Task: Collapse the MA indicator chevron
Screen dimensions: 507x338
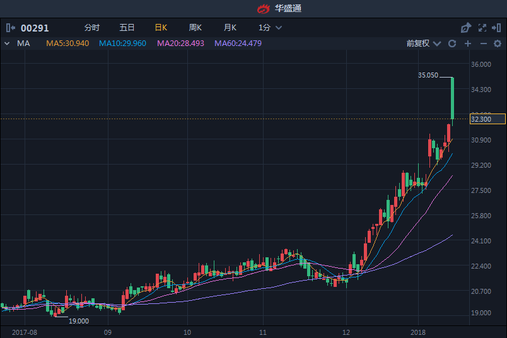Action: click(x=7, y=44)
